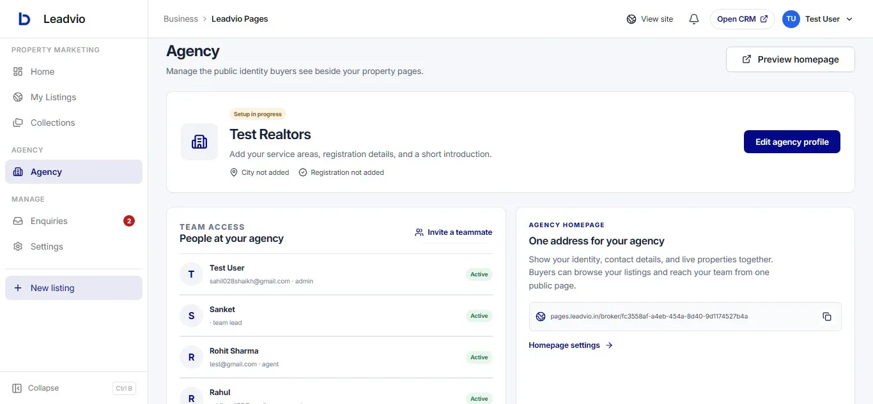The width and height of the screenshot is (873, 404).
Task: Select Agency in the sidebar
Action: pyautogui.click(x=73, y=172)
